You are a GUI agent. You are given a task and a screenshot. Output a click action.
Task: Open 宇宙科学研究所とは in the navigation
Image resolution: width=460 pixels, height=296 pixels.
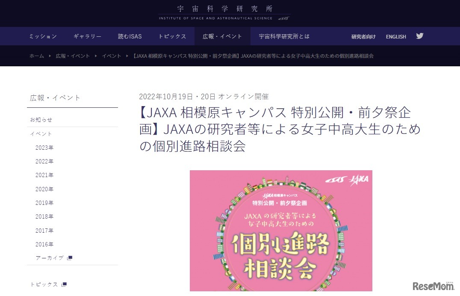click(x=284, y=36)
